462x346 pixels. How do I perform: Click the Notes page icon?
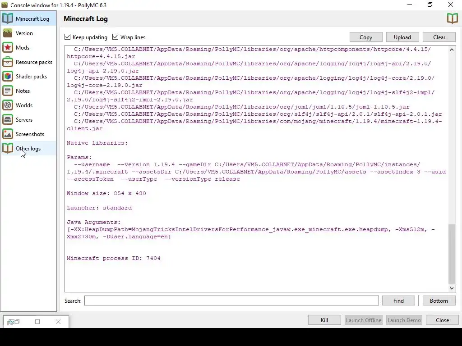(8, 91)
